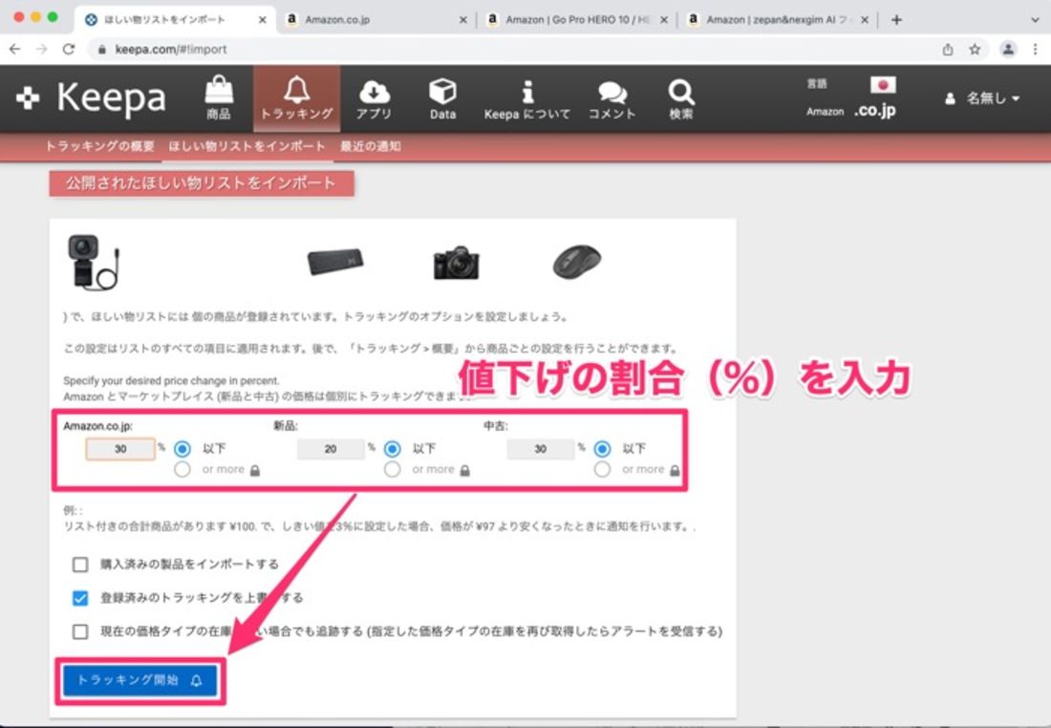Click lock icon beside Amazon.co.jp or more
Image resolution: width=1051 pixels, height=728 pixels.
click(x=255, y=470)
